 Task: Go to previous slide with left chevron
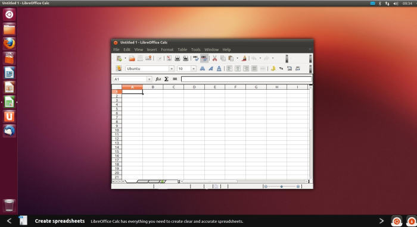pyautogui.click(x=9, y=221)
